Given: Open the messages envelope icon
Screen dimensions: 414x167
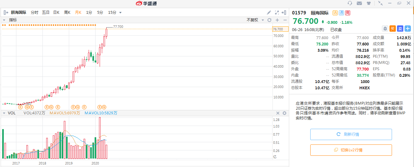Looking at the screenshot, I should (359, 3).
